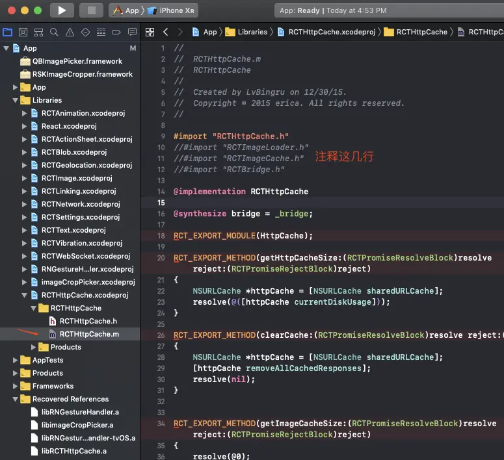Open the Test navigator diamond icon
The width and height of the screenshot is (504, 460).
click(x=85, y=32)
